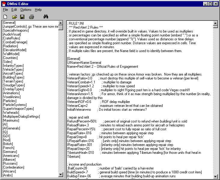This screenshot has width=220, height=180.
Task: Click the Print toolbar icon
Action: tap(32, 17)
